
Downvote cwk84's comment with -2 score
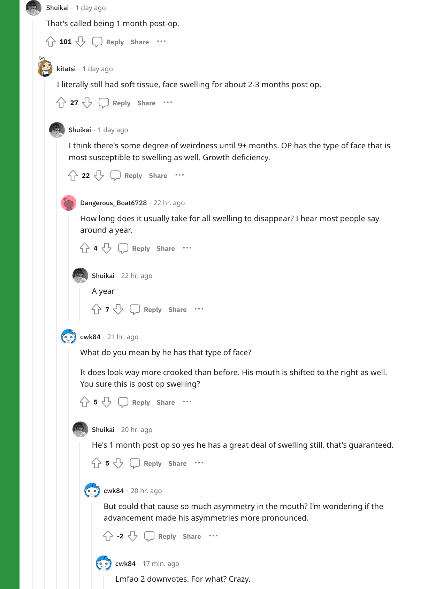click(x=133, y=536)
